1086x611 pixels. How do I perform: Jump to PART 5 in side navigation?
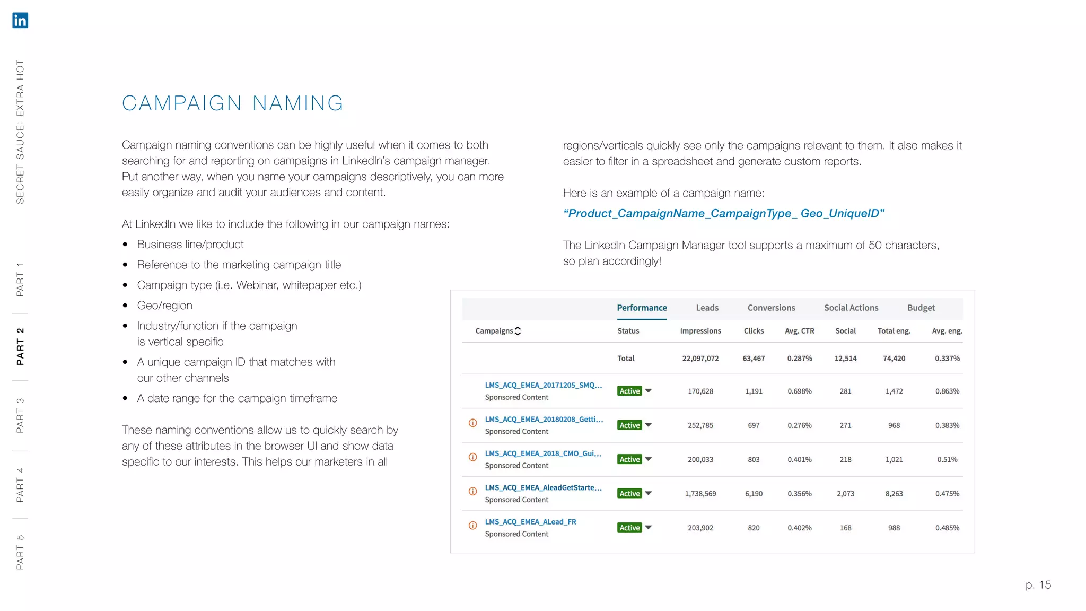[20, 552]
